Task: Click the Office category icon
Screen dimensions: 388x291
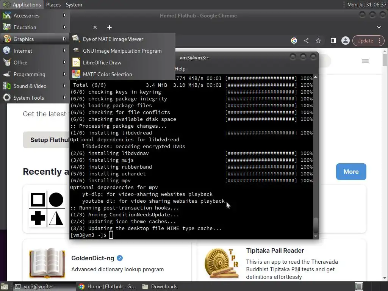Action: click(x=7, y=63)
